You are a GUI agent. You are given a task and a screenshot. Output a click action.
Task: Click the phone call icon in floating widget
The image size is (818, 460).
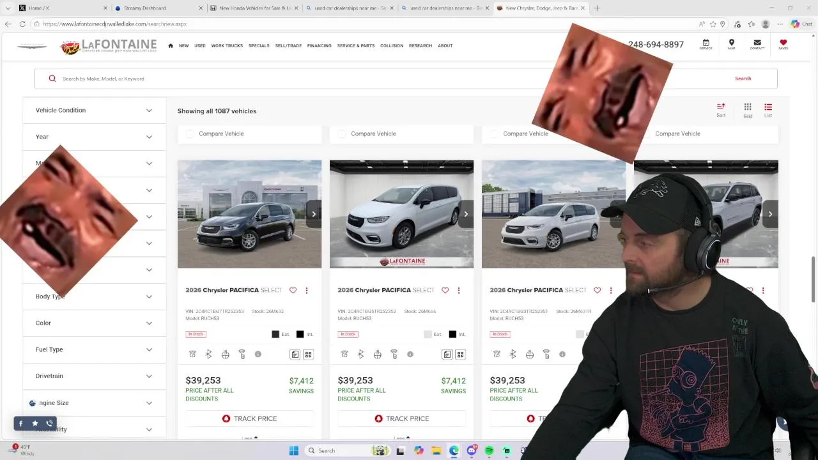(49, 423)
